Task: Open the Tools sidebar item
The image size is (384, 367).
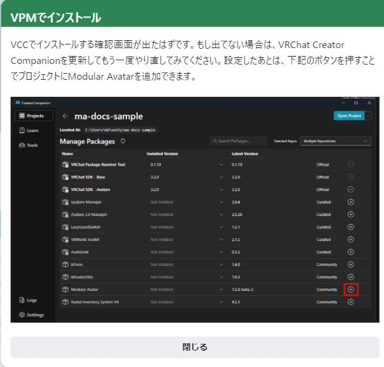Action: tap(29, 145)
